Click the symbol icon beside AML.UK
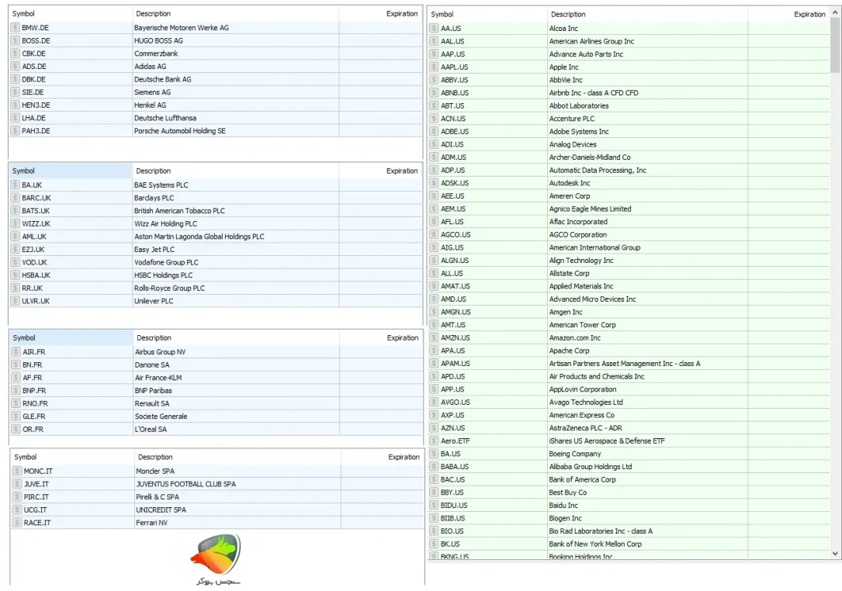842x591 pixels. click(15, 237)
